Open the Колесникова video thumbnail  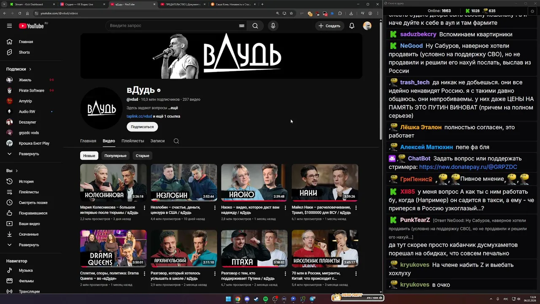click(113, 182)
